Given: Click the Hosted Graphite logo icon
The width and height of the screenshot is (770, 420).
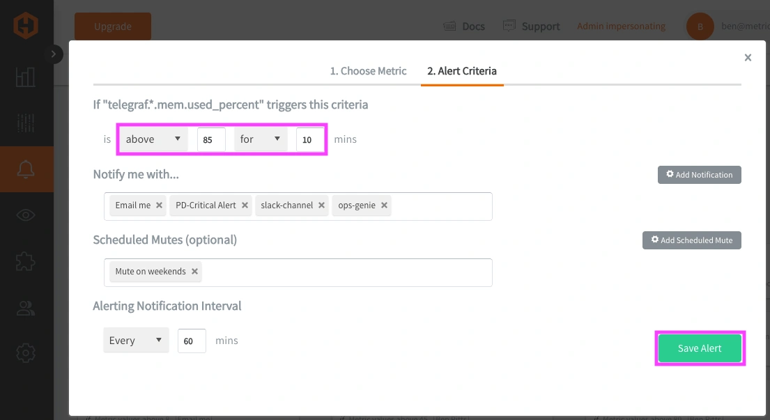Looking at the screenshot, I should click(26, 26).
